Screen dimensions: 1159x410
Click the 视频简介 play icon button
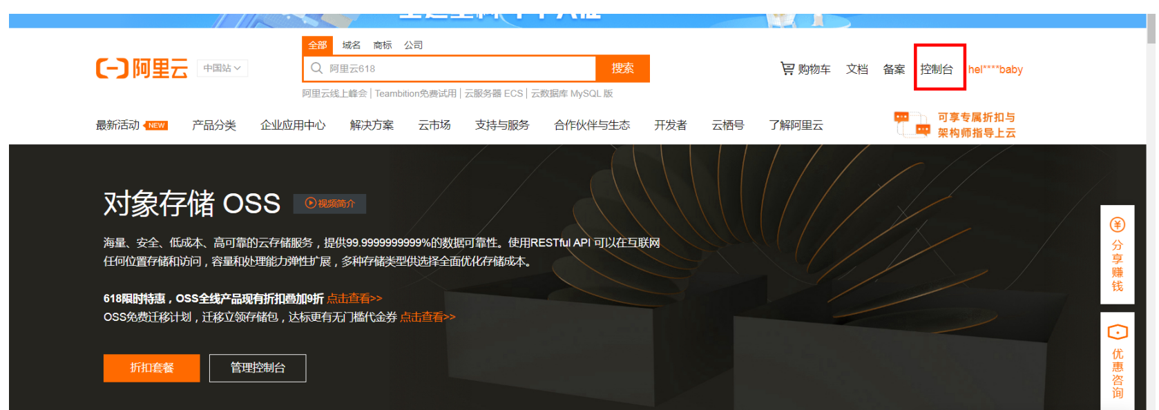(329, 204)
